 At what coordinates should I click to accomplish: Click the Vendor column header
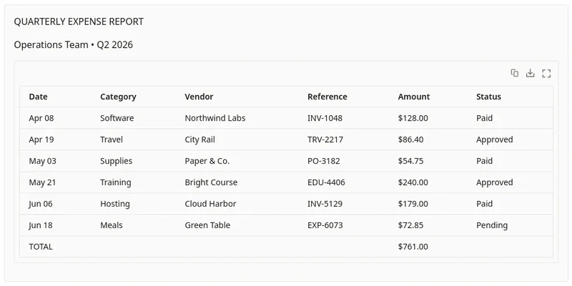(199, 97)
